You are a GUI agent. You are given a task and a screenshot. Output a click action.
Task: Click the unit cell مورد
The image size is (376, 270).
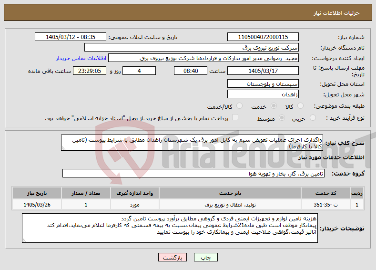pyautogui.click(x=134, y=205)
